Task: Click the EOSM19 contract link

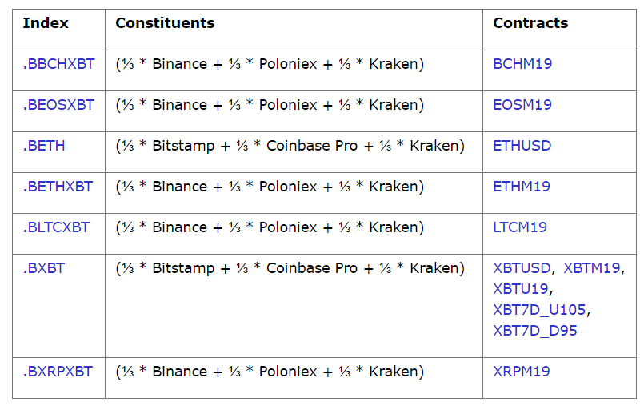Action: point(522,105)
